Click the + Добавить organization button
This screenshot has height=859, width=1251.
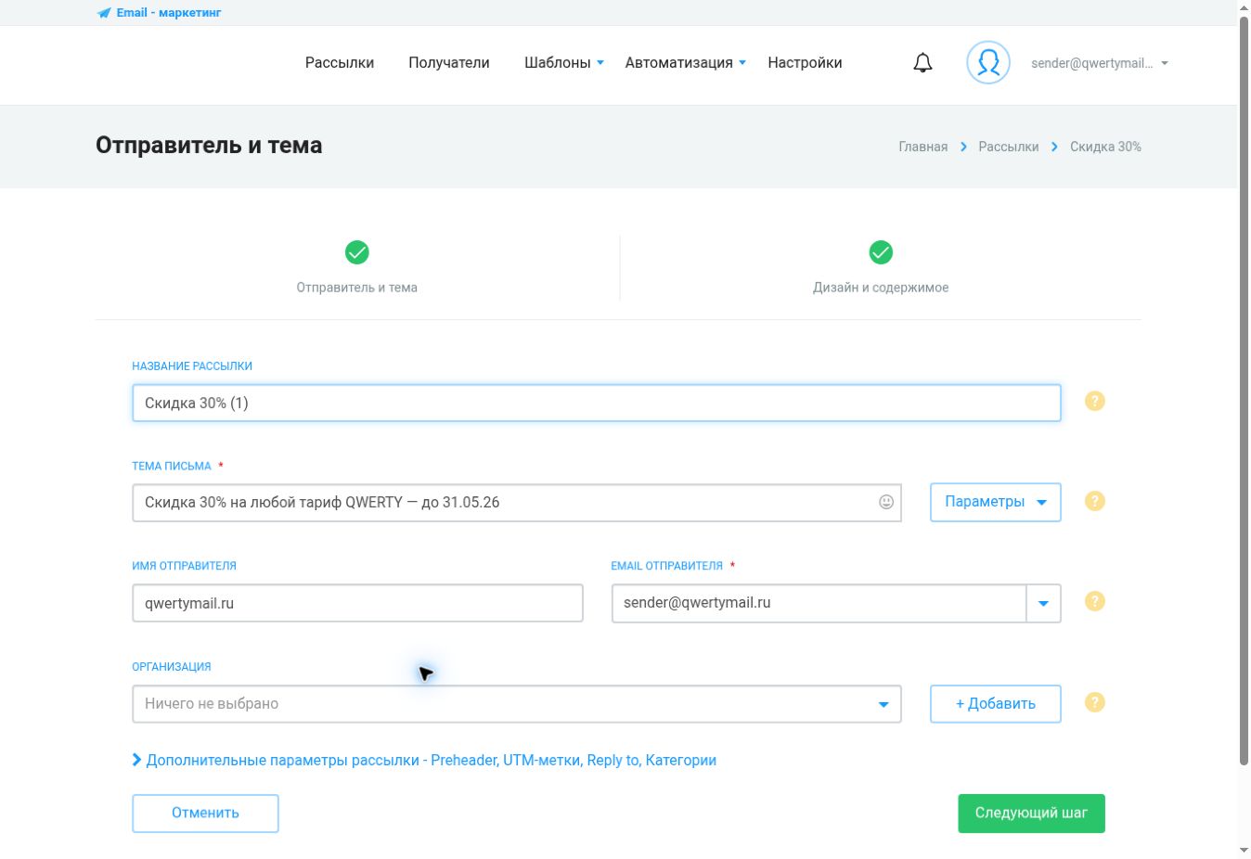(996, 704)
